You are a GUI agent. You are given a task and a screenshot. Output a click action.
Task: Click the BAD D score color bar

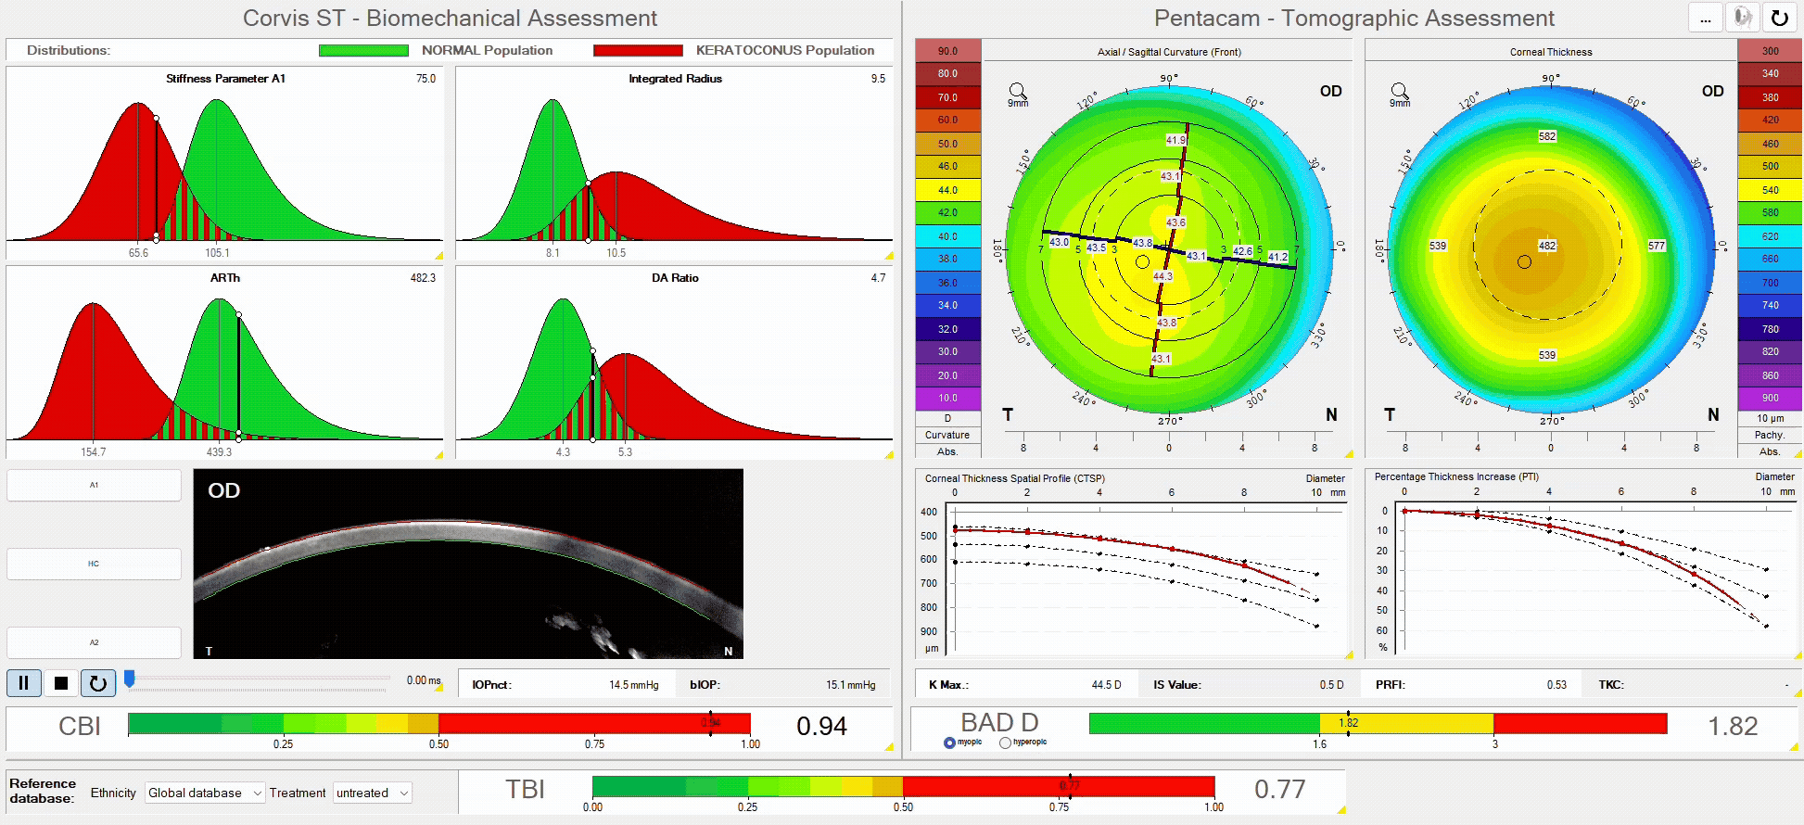1378,723
